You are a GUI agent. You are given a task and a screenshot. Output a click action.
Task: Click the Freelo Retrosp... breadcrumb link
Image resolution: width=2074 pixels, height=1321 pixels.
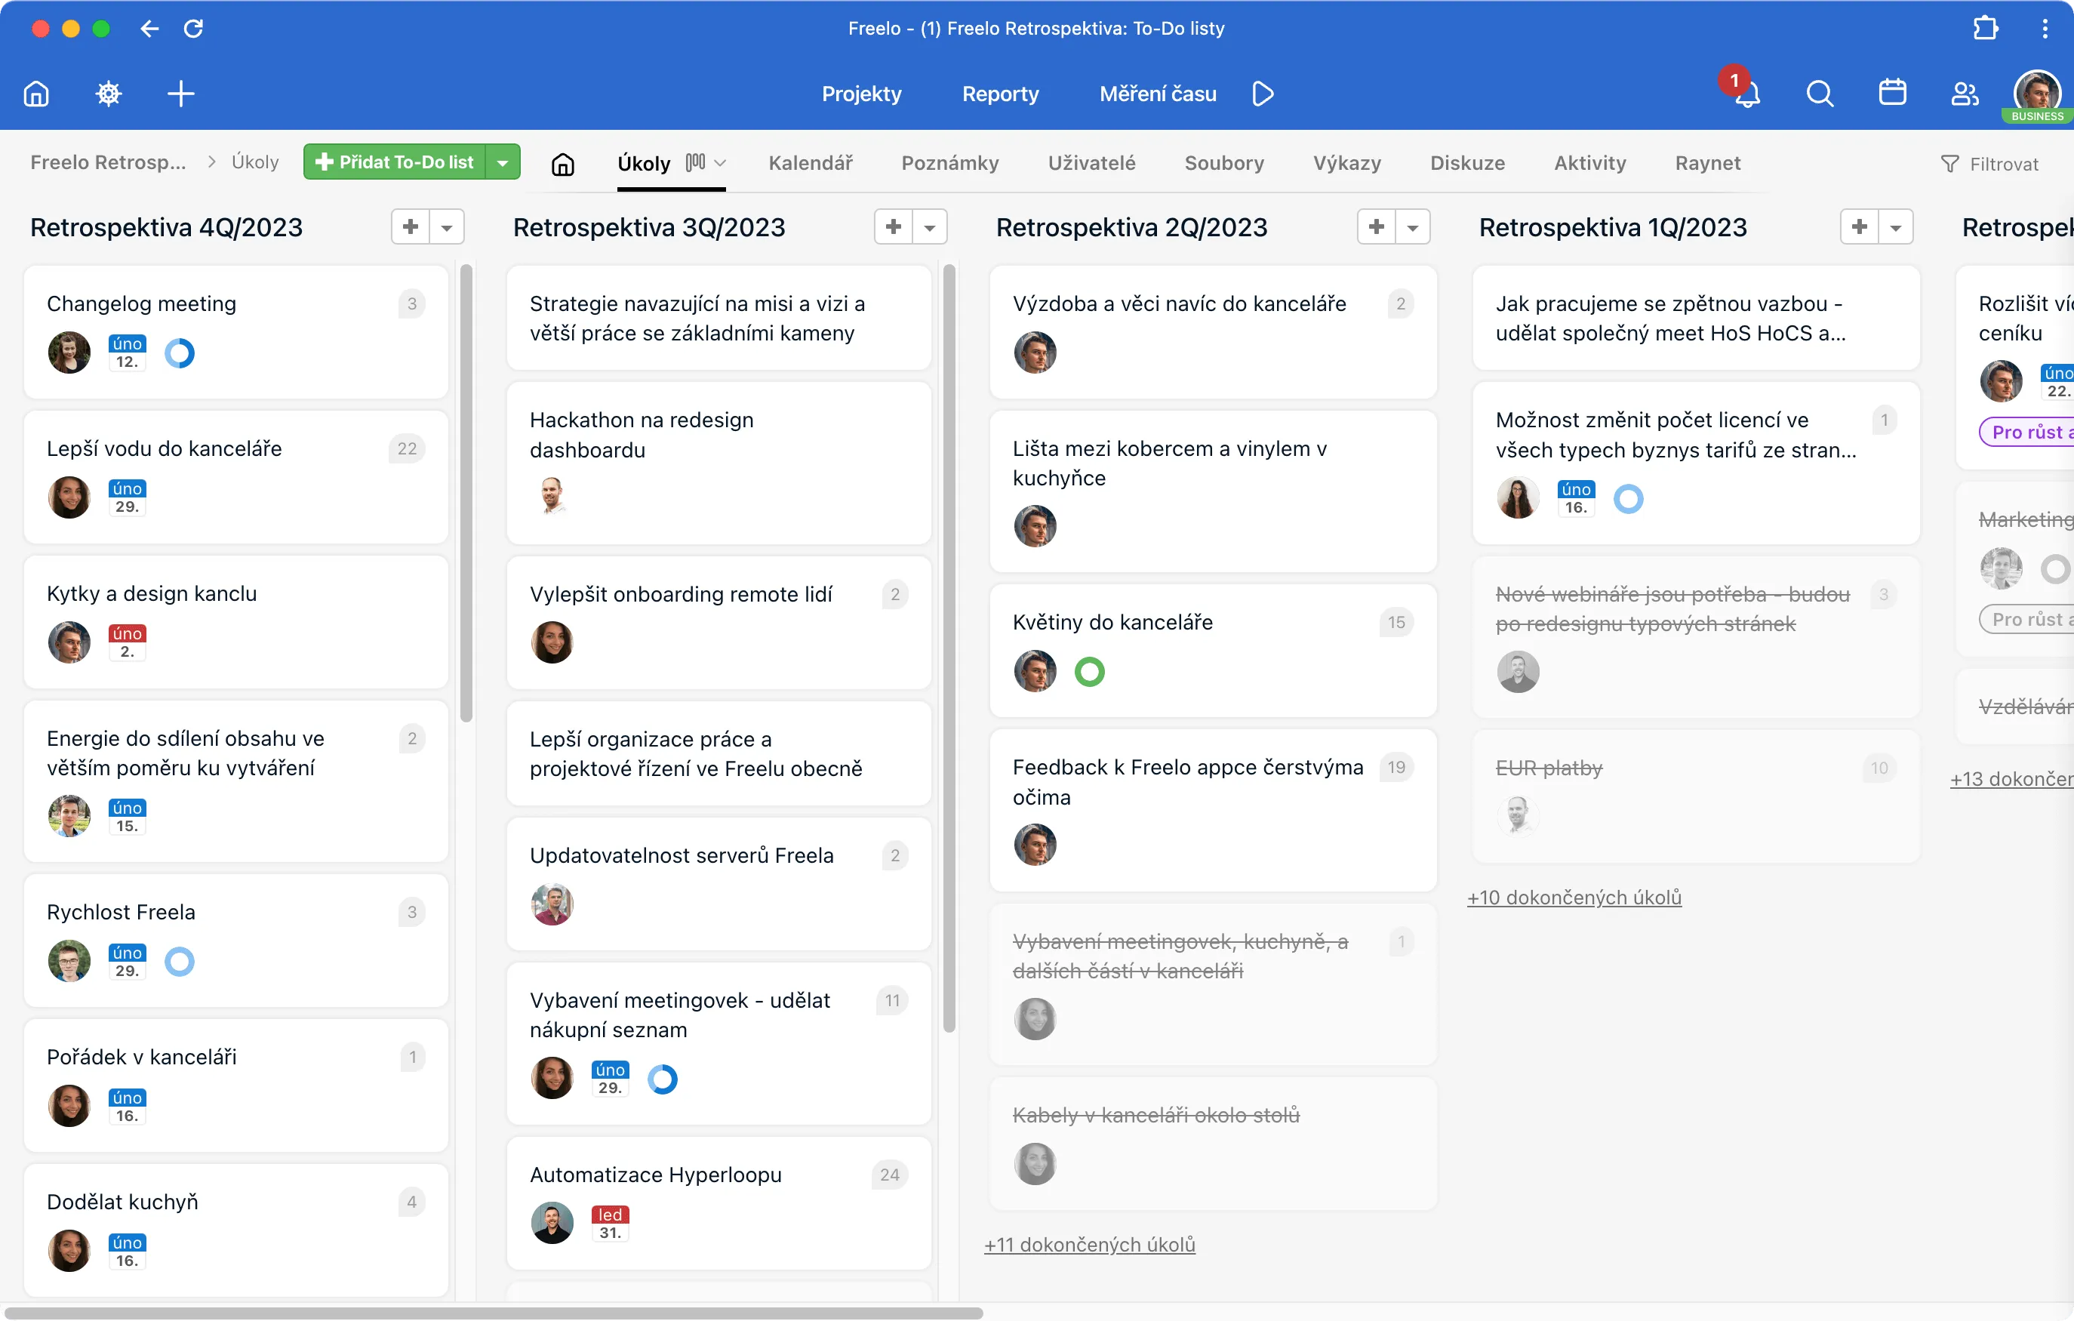[108, 162]
